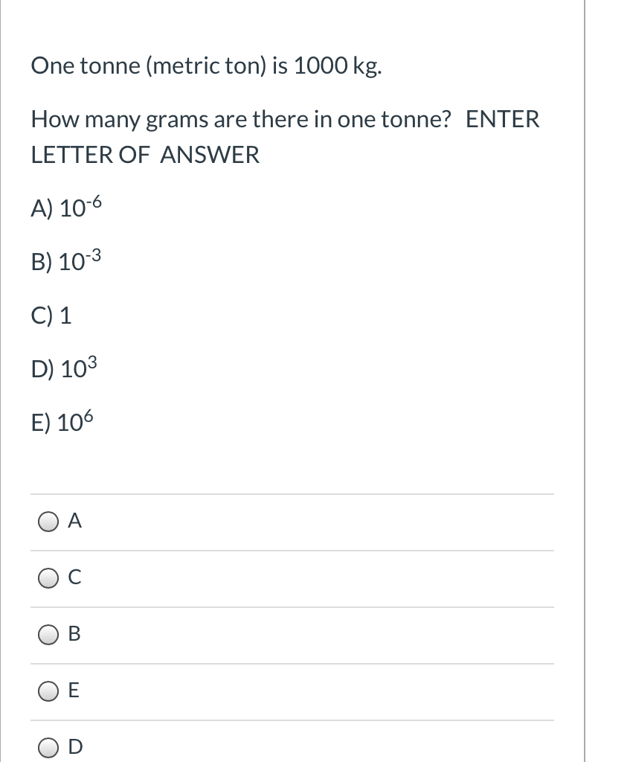Click the 'How many grams' question text
The image size is (630, 762).
tap(241, 120)
